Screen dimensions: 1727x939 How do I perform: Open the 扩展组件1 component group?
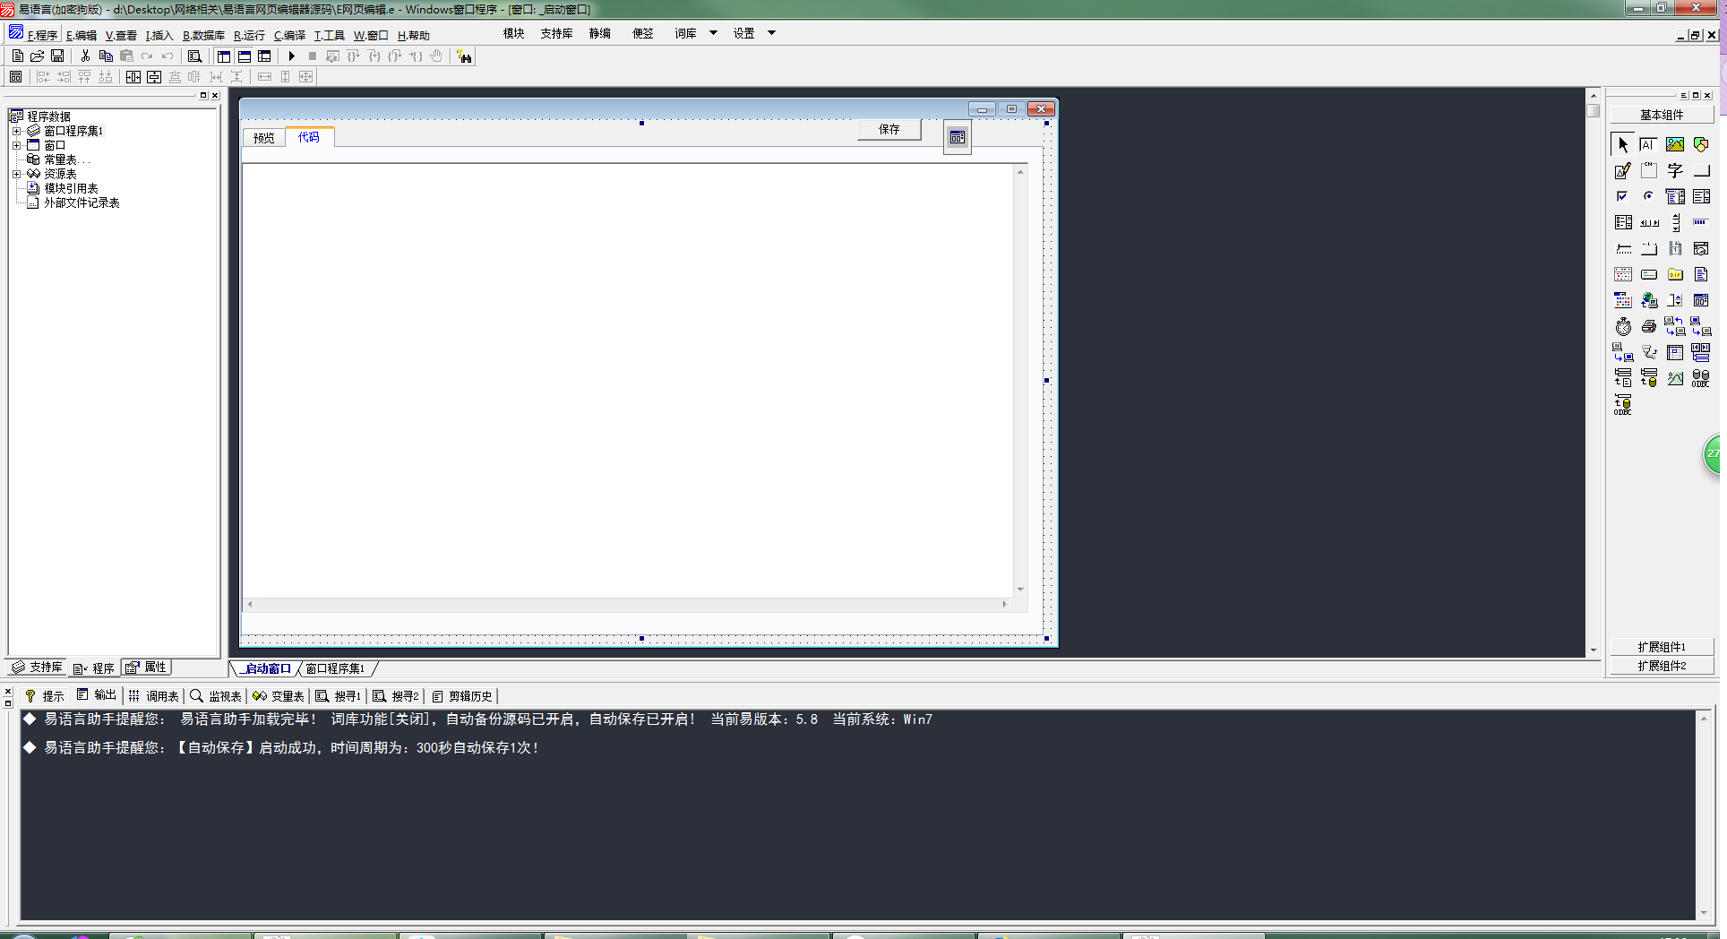1662,647
